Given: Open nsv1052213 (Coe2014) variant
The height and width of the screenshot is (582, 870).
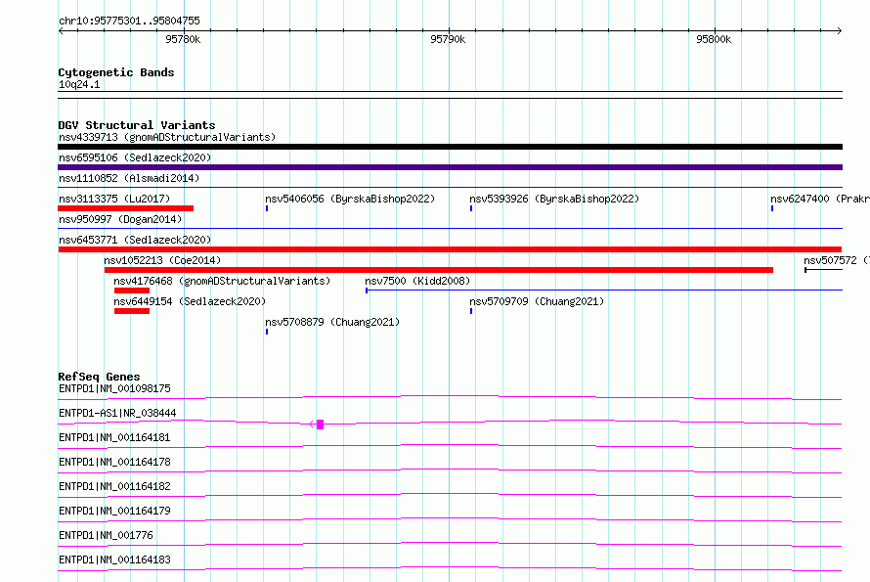Looking at the screenshot, I should tap(162, 260).
